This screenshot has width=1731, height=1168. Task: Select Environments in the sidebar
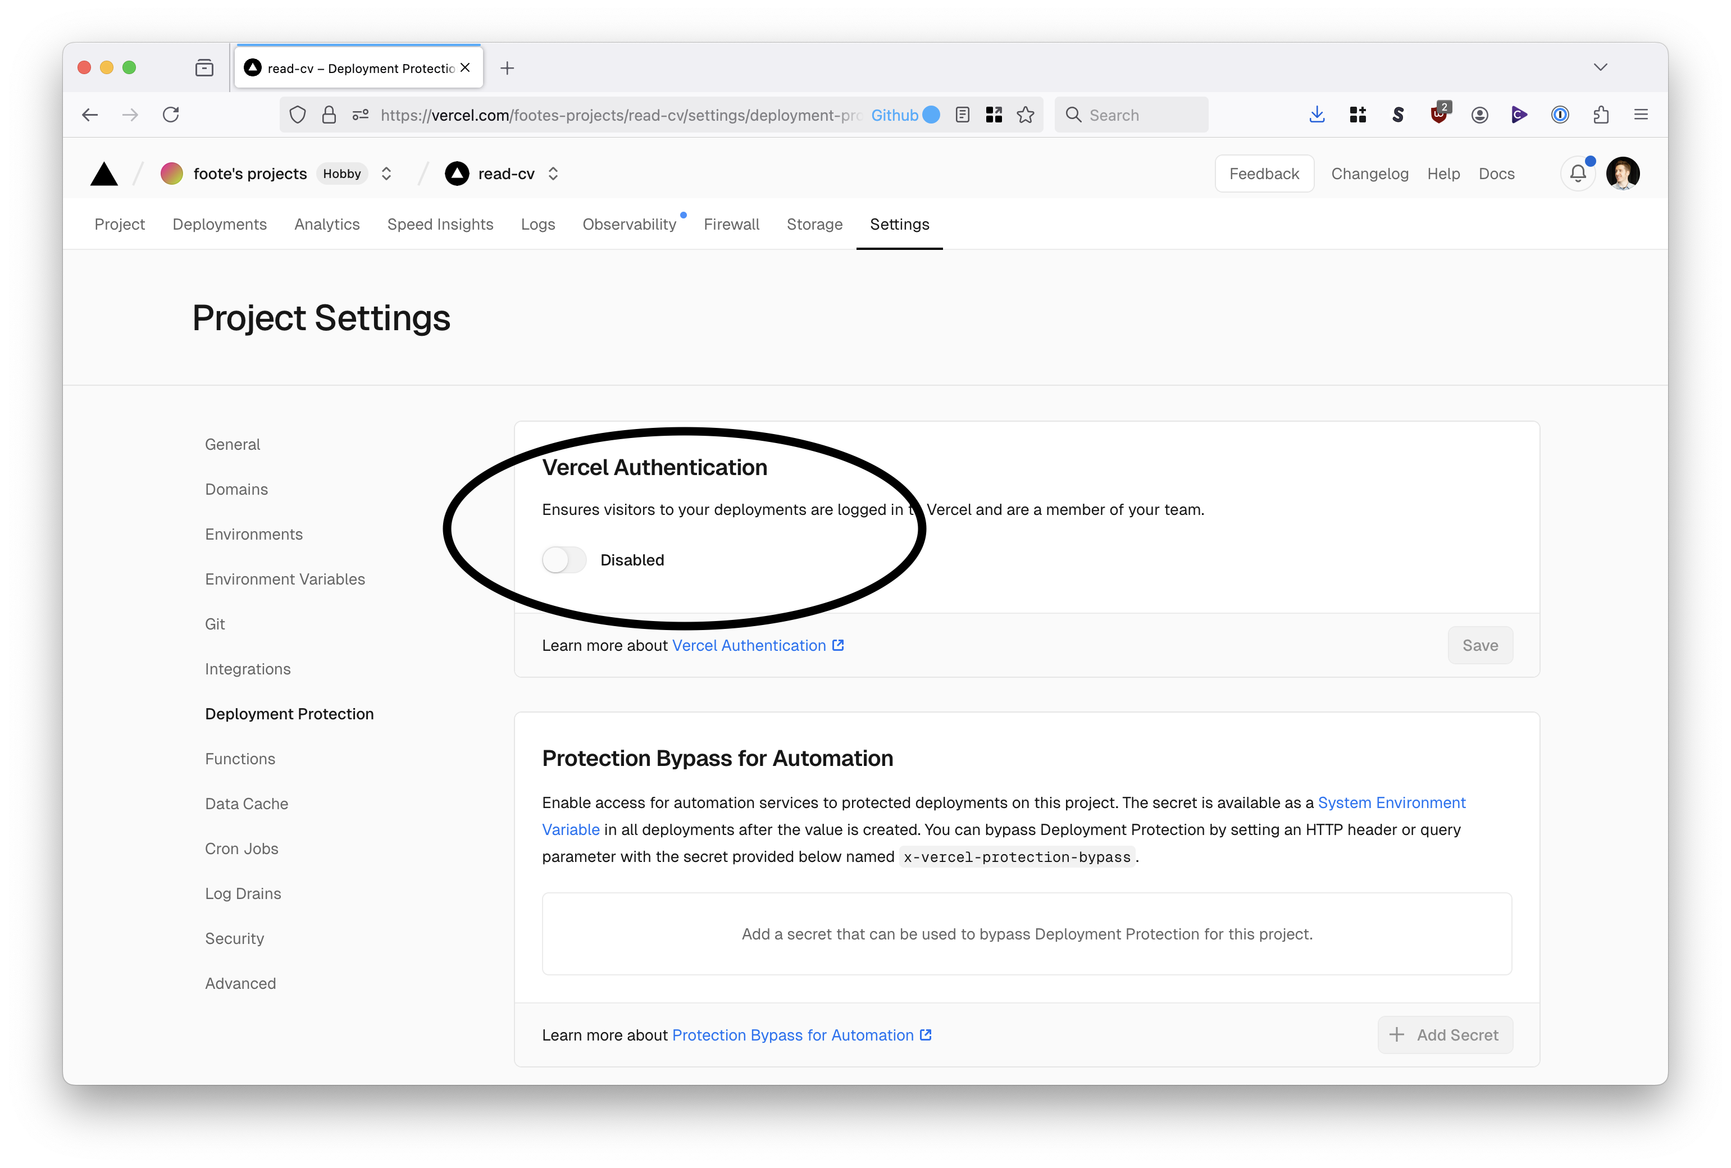pyautogui.click(x=254, y=534)
